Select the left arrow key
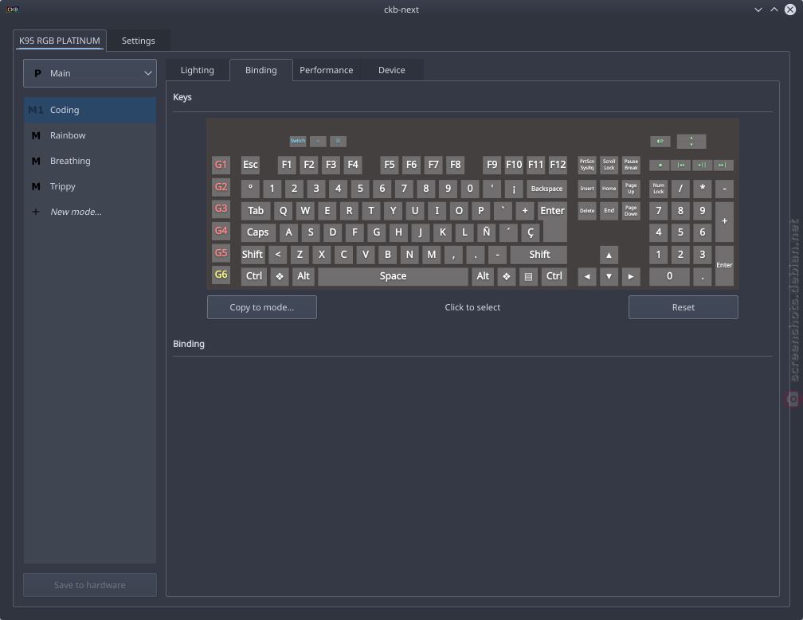 point(587,276)
